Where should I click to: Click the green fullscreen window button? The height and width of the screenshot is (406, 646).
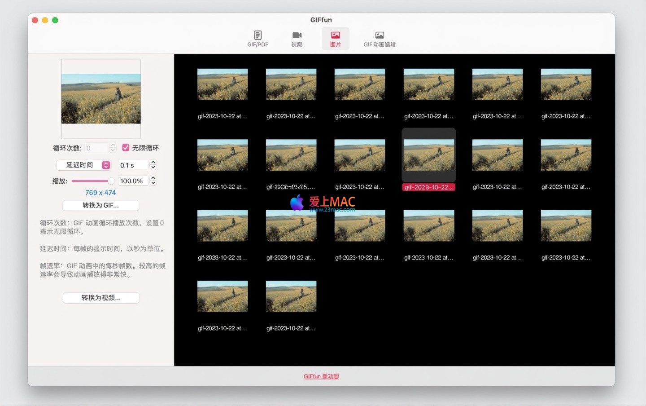[55, 20]
